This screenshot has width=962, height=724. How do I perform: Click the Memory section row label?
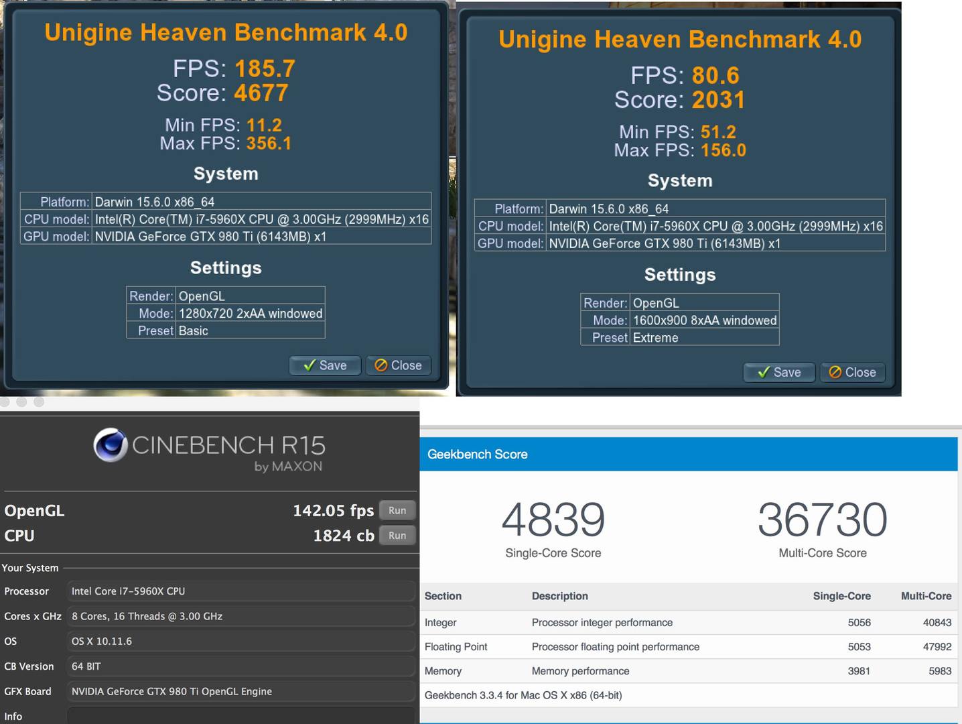443,671
